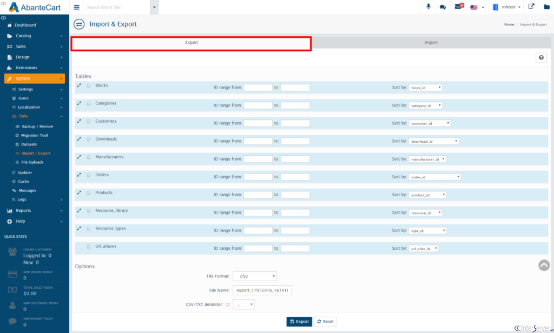Check the Categories table checkbox
The width and height of the screenshot is (554, 333).
(x=89, y=104)
